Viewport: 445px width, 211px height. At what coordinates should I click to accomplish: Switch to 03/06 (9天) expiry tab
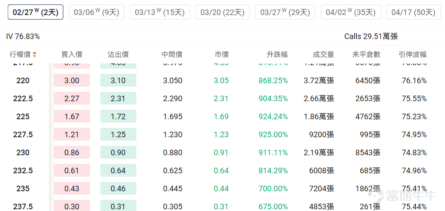tap(96, 12)
